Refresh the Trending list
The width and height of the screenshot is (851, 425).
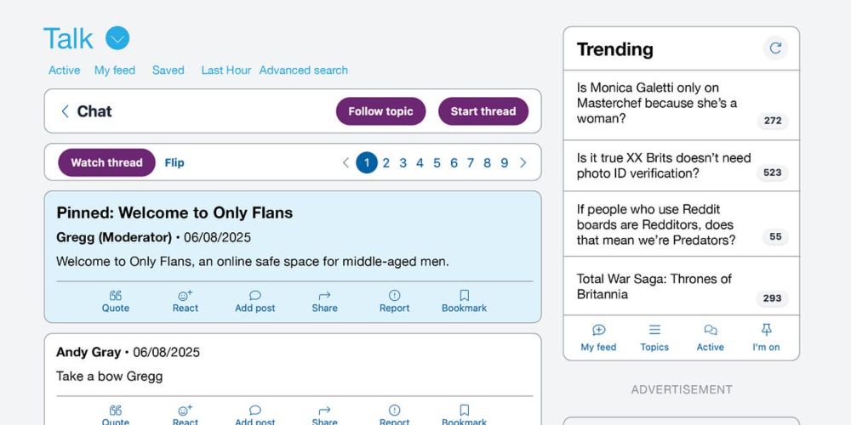click(x=775, y=48)
